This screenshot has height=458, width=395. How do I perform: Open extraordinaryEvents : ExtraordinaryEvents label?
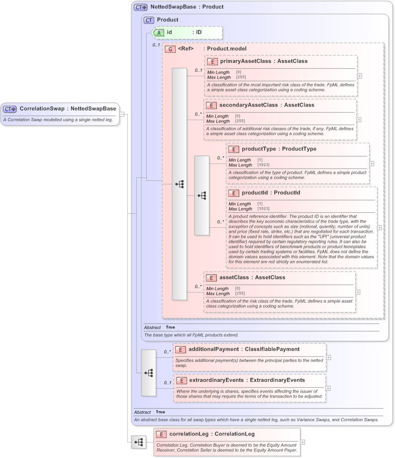click(x=247, y=380)
